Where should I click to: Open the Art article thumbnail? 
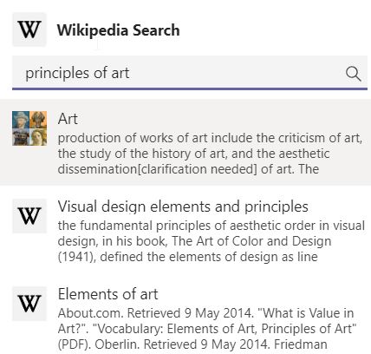[29, 128]
